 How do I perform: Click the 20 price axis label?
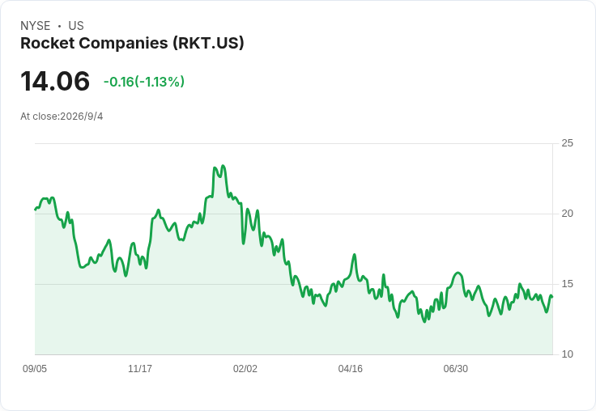click(567, 214)
